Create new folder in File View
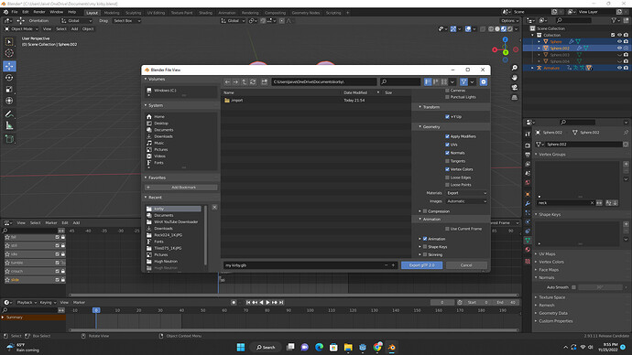 pyautogui.click(x=265, y=81)
